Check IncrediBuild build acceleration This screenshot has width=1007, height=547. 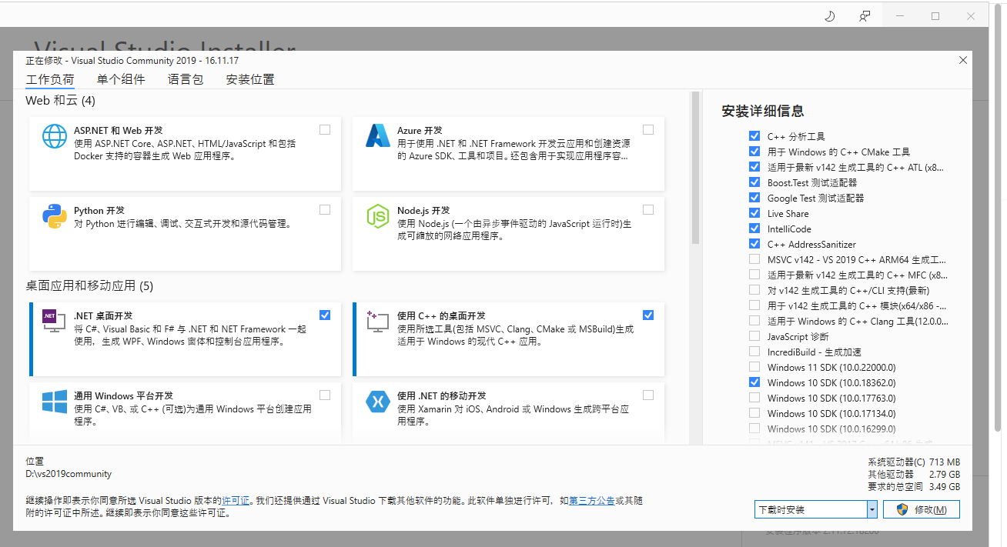pos(754,352)
